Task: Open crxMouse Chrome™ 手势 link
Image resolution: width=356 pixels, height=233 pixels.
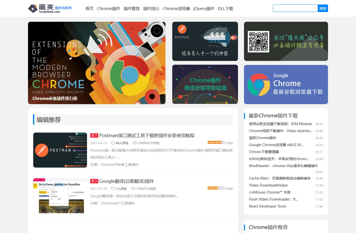Action: [270, 192]
